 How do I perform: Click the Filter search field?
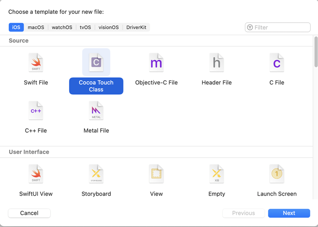coord(281,27)
